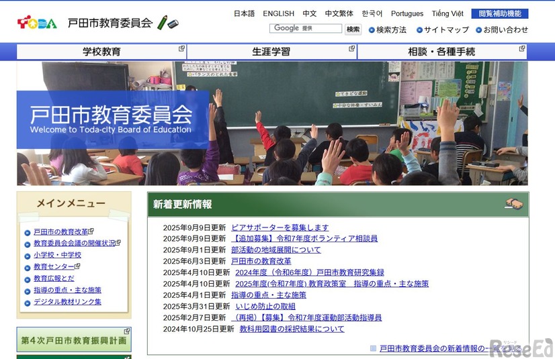Open the 学校教育 navigation tab

[101, 52]
